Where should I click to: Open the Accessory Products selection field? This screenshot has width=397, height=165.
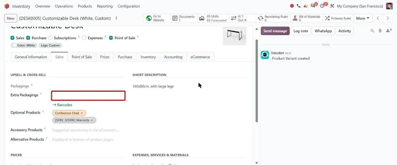[x=88, y=130]
